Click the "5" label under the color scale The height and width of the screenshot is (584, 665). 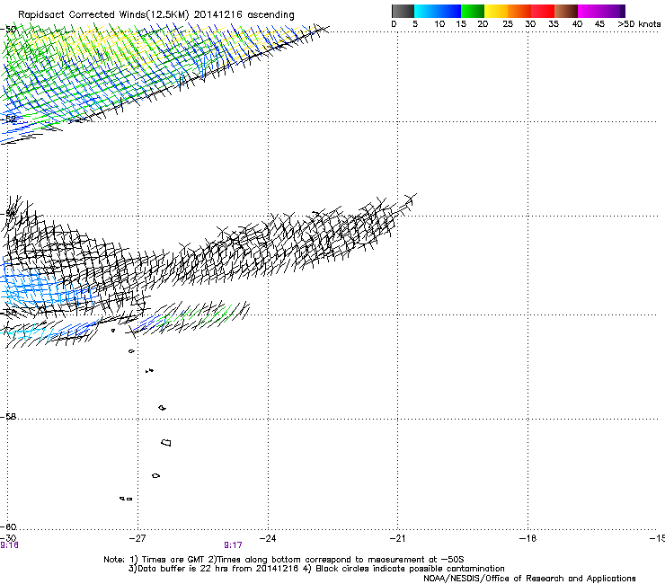[x=415, y=24]
